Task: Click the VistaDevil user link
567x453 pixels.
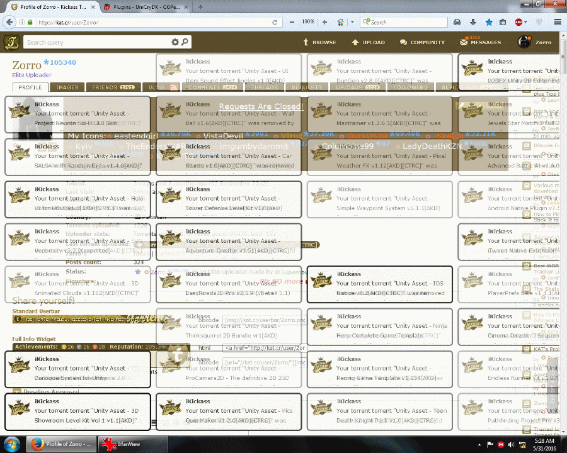Action: 223,136
